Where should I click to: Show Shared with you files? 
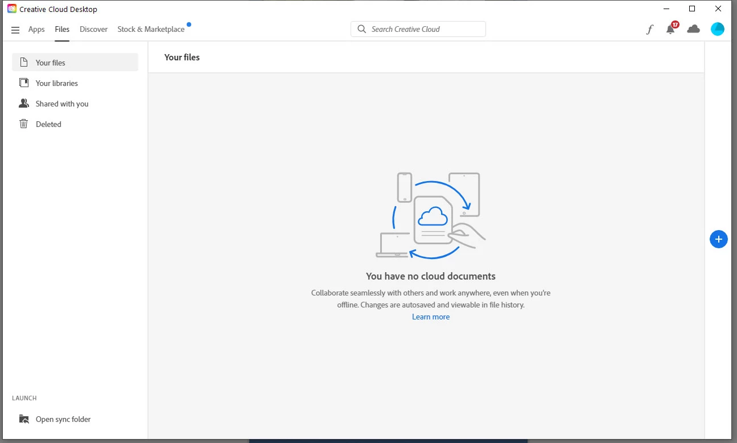click(75, 103)
